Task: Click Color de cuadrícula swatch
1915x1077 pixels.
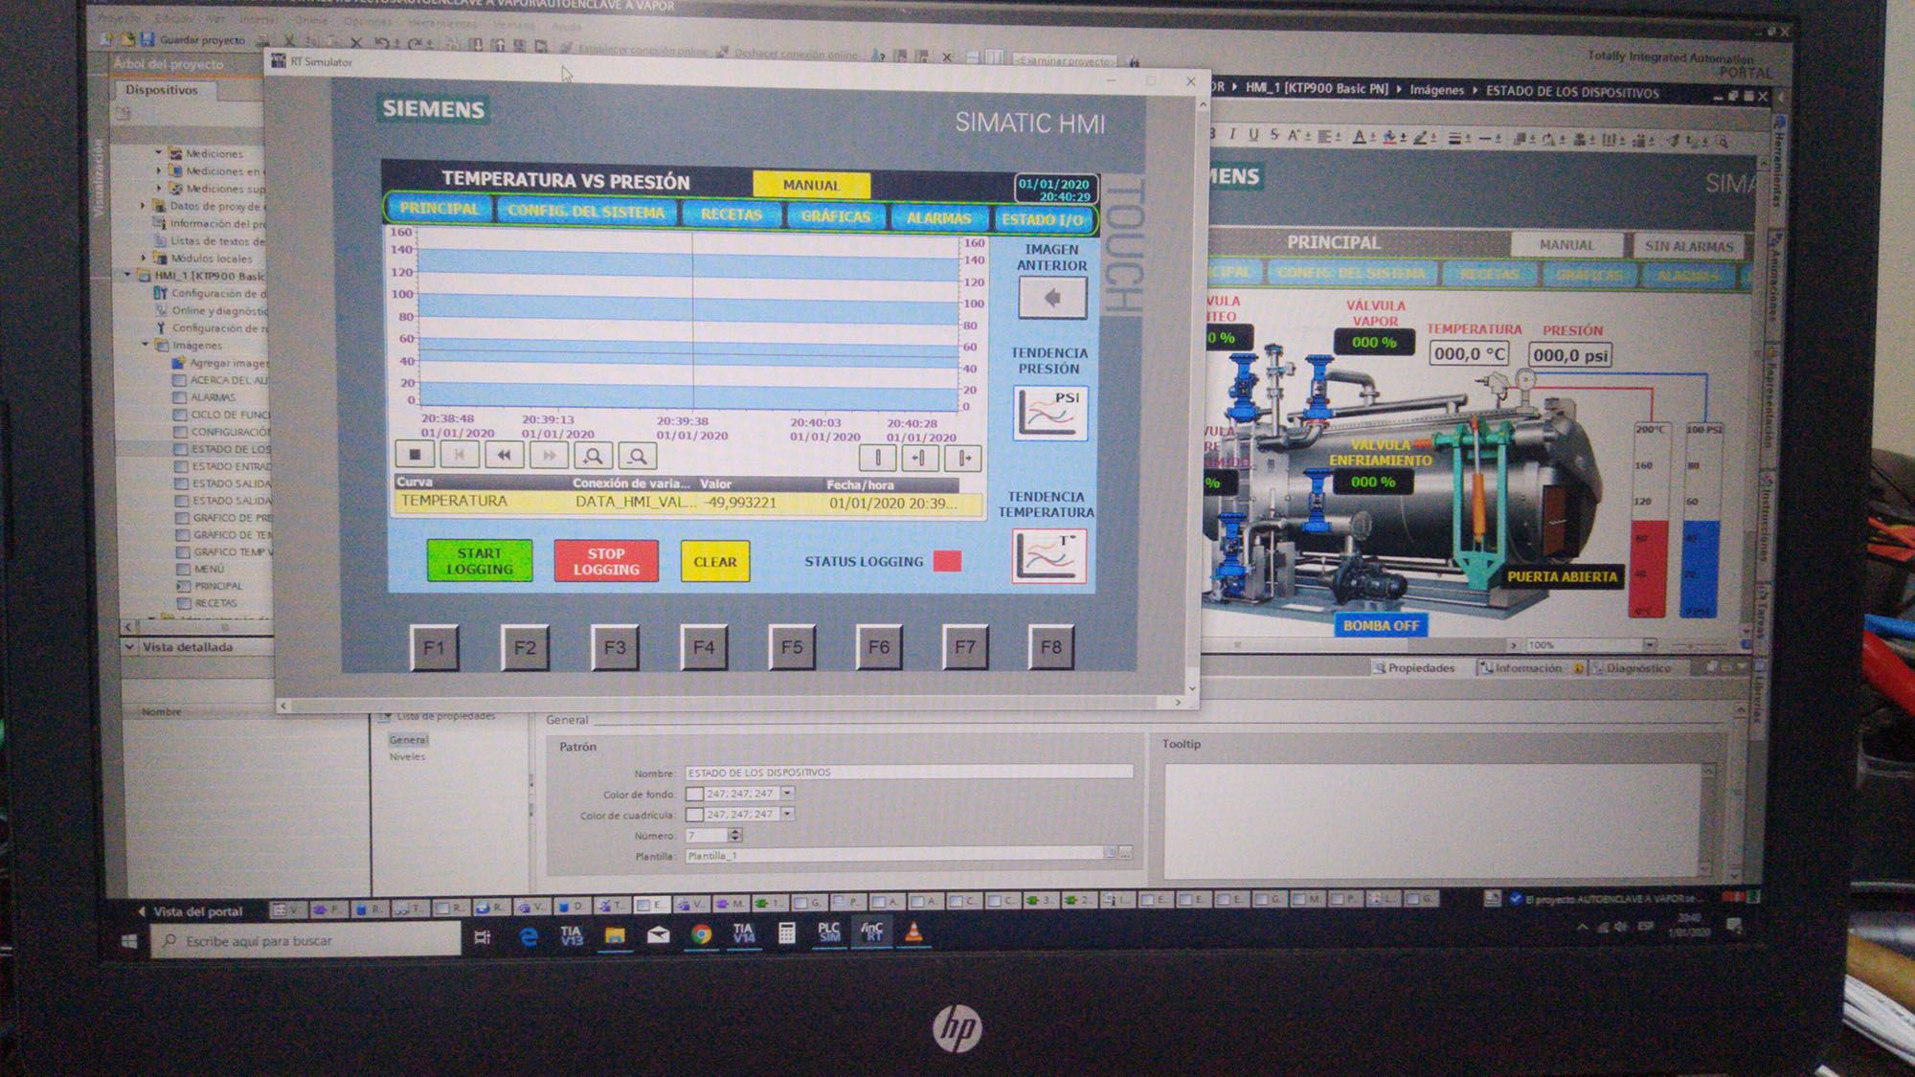Action: click(694, 815)
